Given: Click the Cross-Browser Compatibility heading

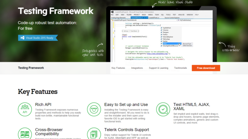Looking at the screenshot, I should tap(49, 132).
